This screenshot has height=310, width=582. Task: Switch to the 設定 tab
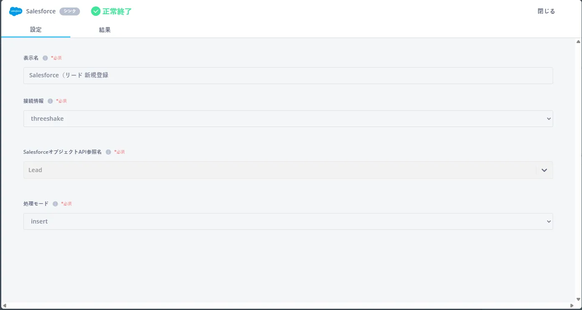(x=36, y=30)
